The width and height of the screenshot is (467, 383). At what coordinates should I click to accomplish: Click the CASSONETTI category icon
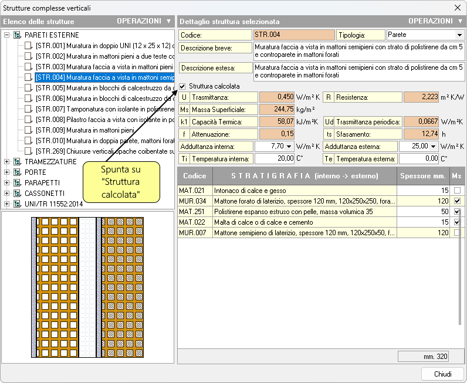coord(17,194)
